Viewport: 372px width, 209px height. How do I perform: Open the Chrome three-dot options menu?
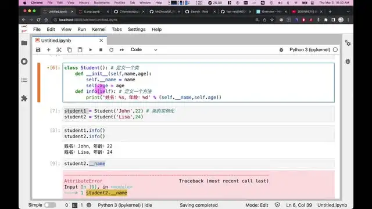click(x=348, y=20)
